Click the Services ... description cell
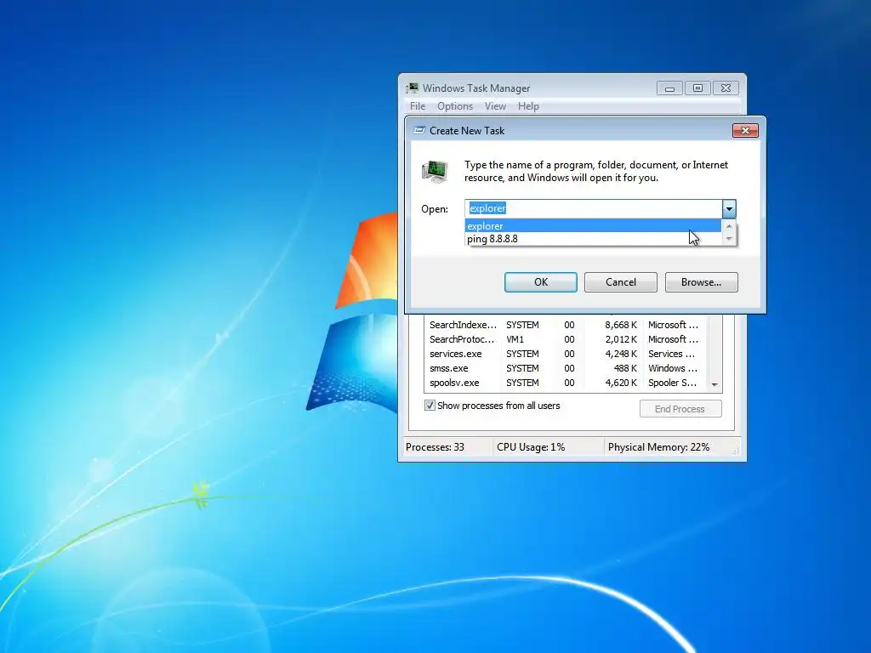The image size is (871, 653). point(671,354)
